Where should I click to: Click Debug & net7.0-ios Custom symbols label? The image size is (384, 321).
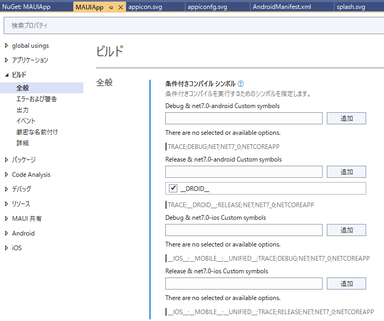(216, 218)
